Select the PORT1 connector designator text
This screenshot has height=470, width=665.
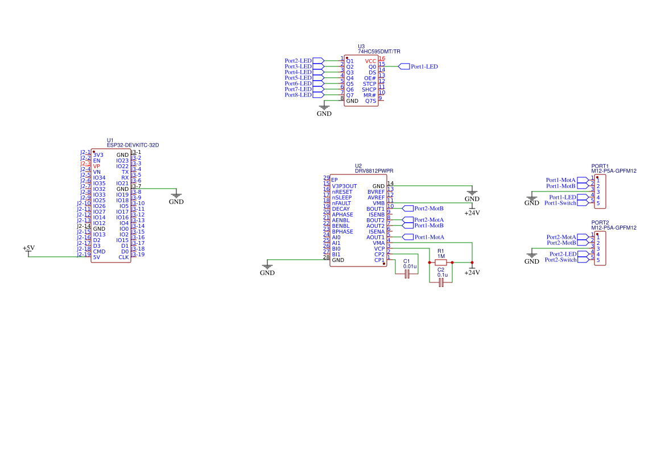(x=600, y=166)
